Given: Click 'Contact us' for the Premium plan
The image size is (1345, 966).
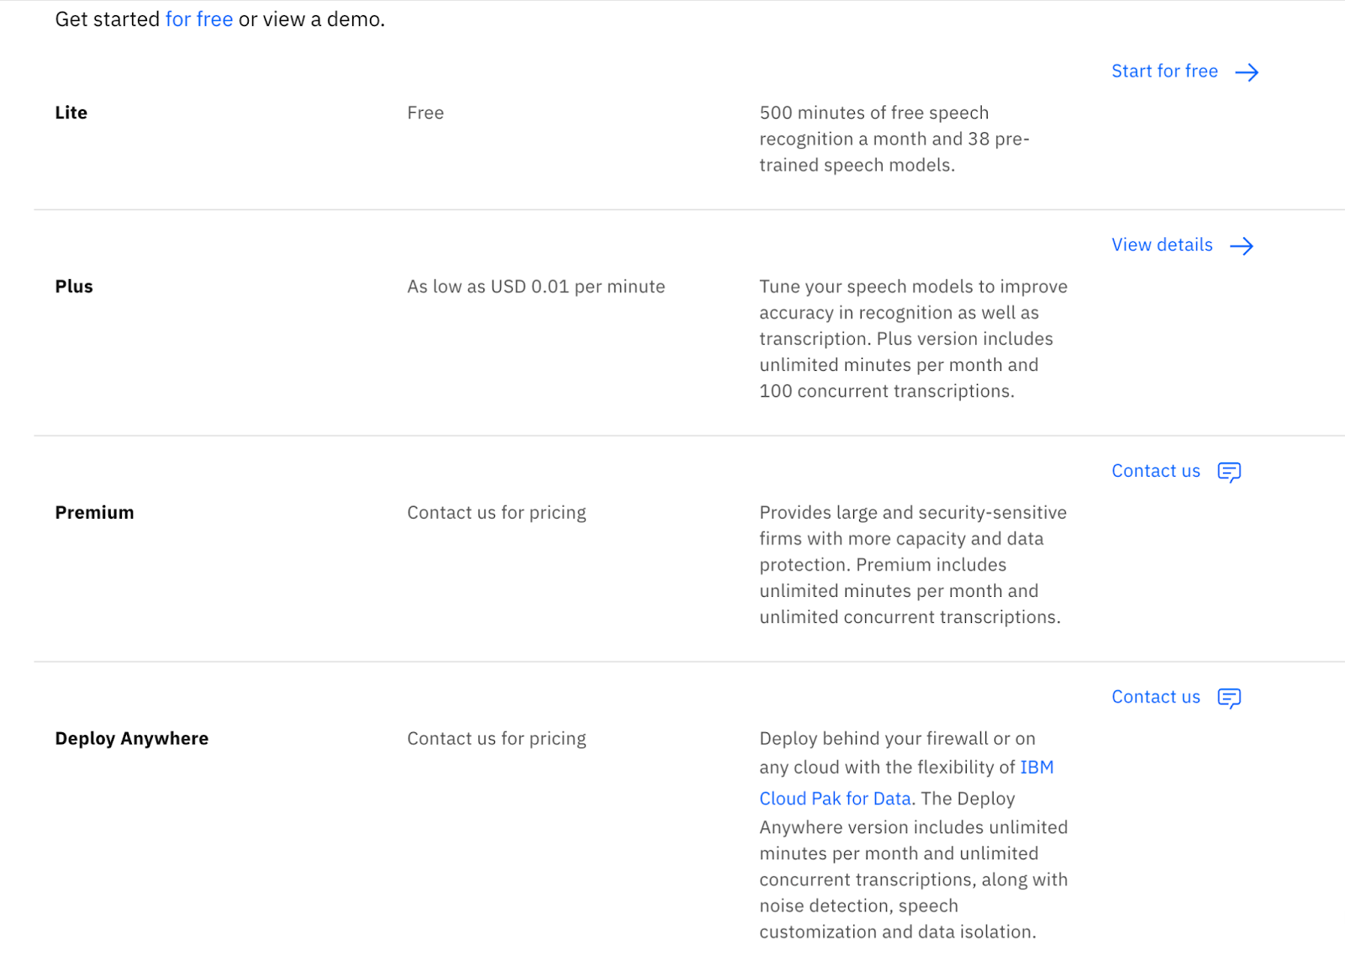Looking at the screenshot, I should click(1156, 471).
